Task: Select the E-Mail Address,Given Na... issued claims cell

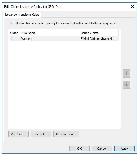Action: pyautogui.click(x=98, y=39)
